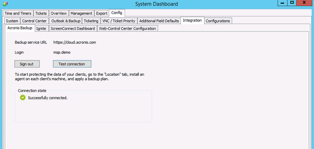
Task: Maximize the System Dashboard window
Action: [x=292, y=3]
